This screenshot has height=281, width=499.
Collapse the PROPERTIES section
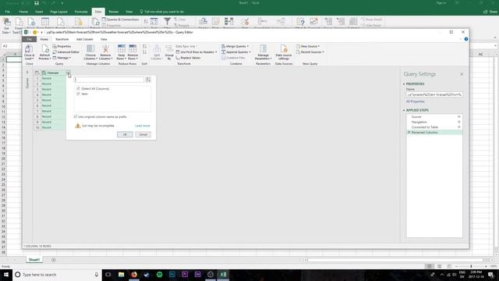pos(404,84)
